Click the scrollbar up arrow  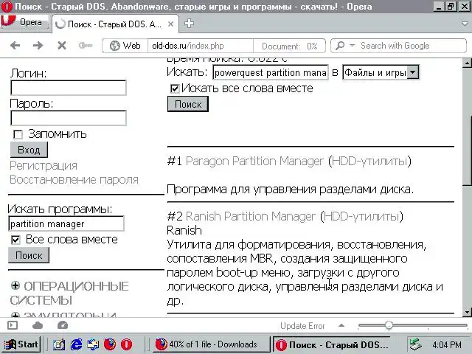(467, 63)
